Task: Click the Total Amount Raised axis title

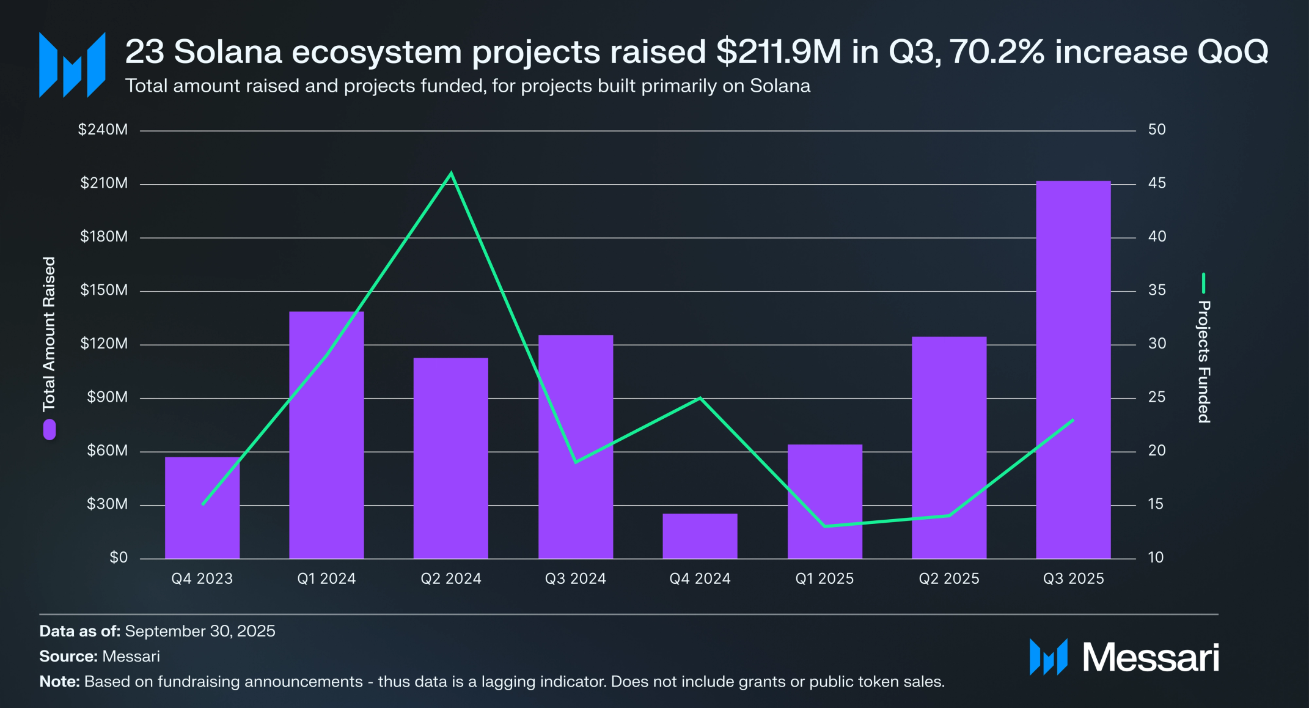Action: click(49, 333)
